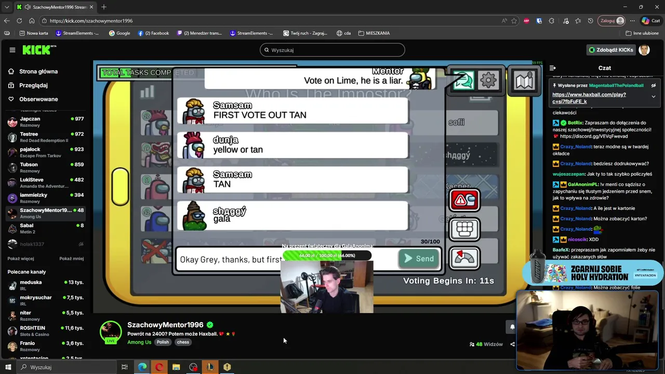665x374 pixels.
Task: Open the user avatar menu on Kick
Action: point(644,50)
